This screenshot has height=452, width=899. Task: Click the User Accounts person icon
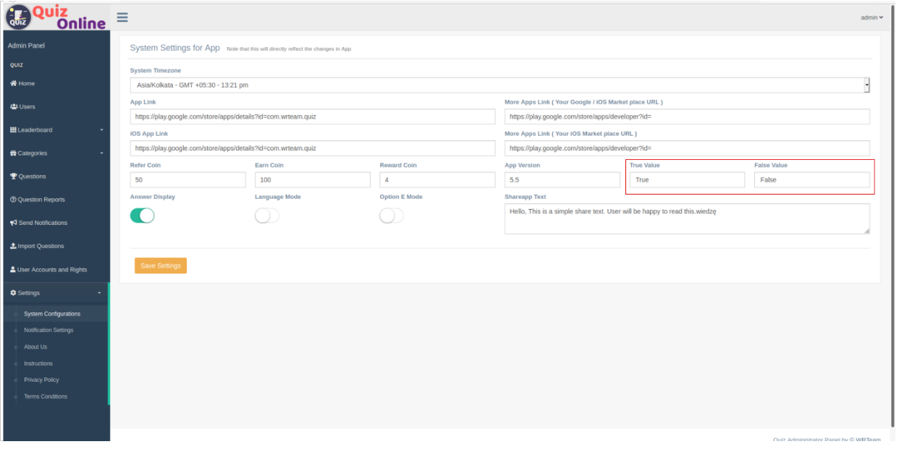(x=13, y=270)
